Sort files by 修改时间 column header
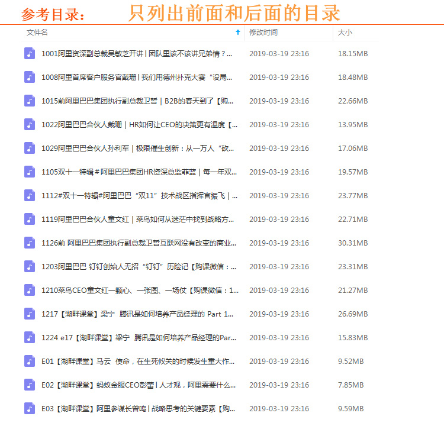This screenshot has width=444, height=429. pyautogui.click(x=263, y=33)
